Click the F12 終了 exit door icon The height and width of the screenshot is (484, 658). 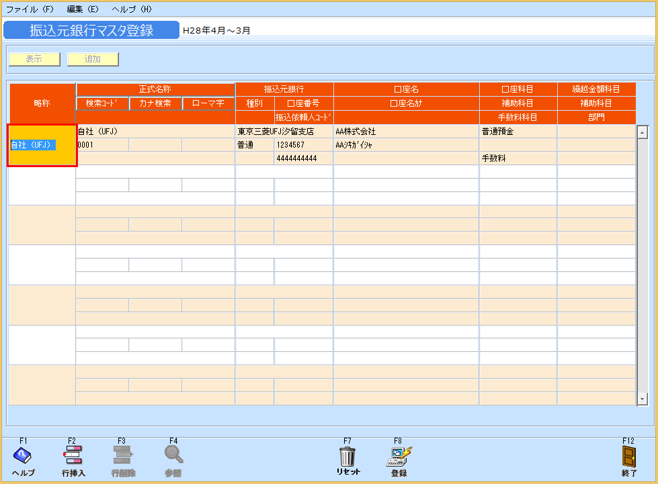point(628,456)
